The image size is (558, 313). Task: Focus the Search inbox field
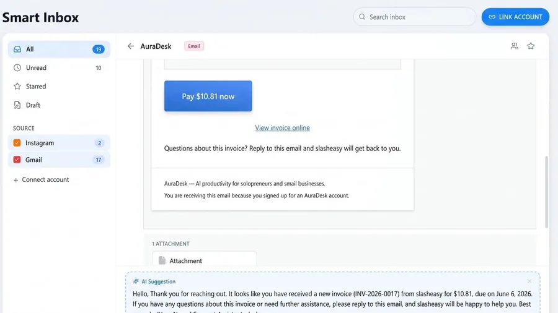point(414,17)
